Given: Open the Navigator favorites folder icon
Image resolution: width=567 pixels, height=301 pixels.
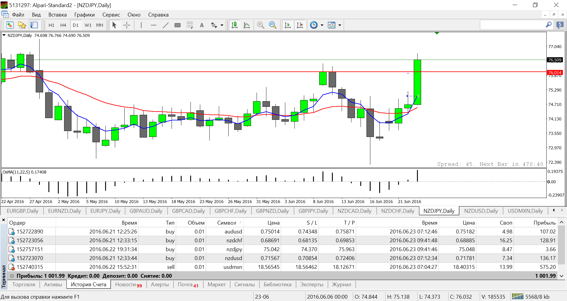Looking at the screenshot, I should [x=22, y=25].
